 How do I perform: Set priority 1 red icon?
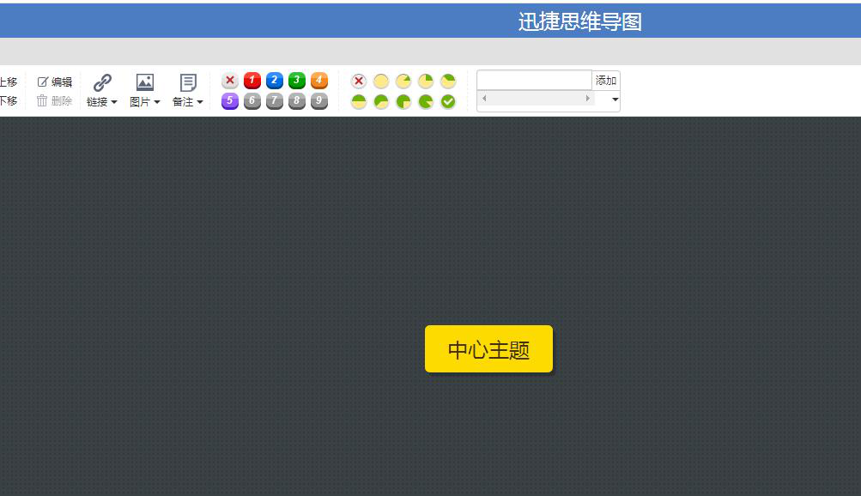[252, 81]
